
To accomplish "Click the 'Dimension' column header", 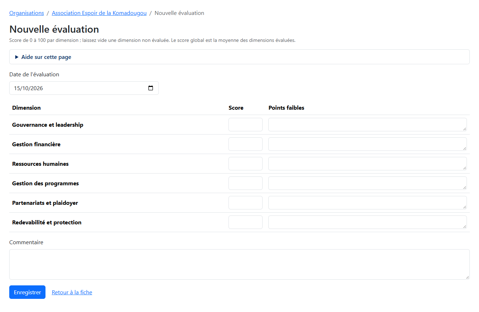I will [x=26, y=108].
